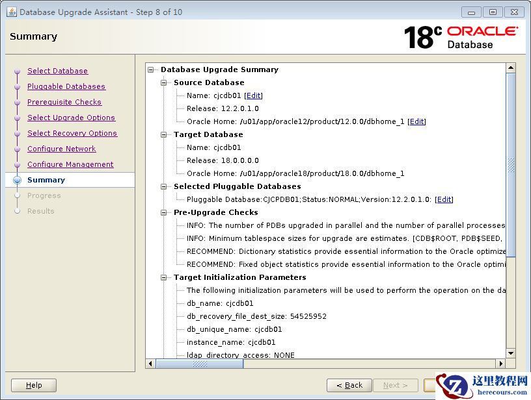Click the disabled Next button
This screenshot has height=400, width=531.
click(396, 385)
